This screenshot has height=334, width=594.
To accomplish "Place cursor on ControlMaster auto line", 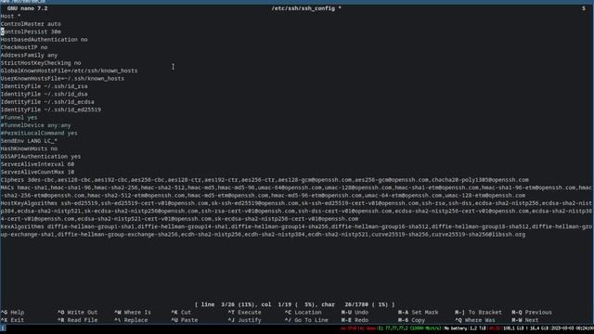I will (31, 24).
